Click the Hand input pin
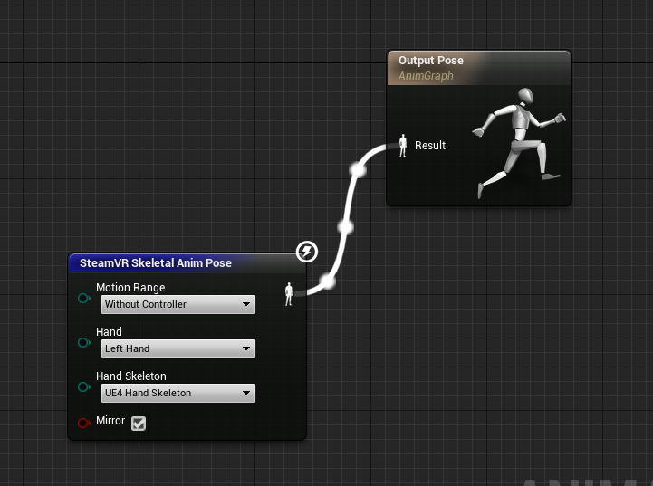This screenshot has height=486, width=653. [x=84, y=343]
